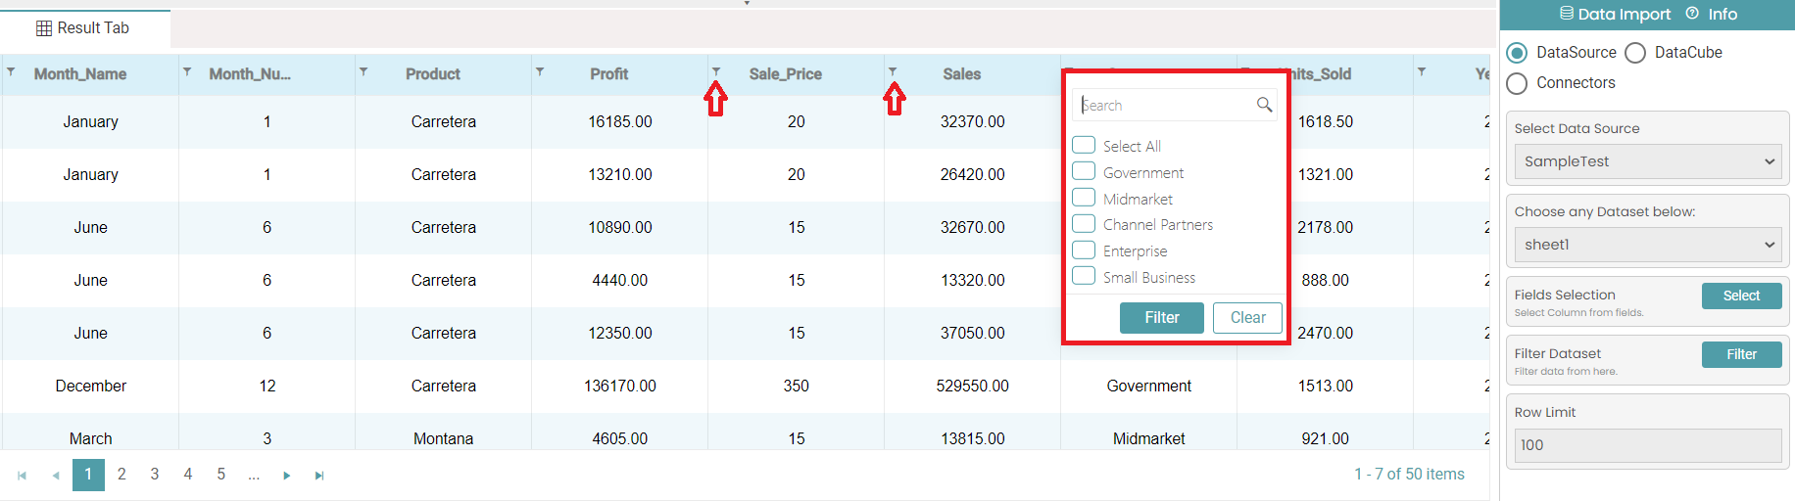Open the Profit column filter icon
The image size is (1795, 501).
pyautogui.click(x=540, y=71)
